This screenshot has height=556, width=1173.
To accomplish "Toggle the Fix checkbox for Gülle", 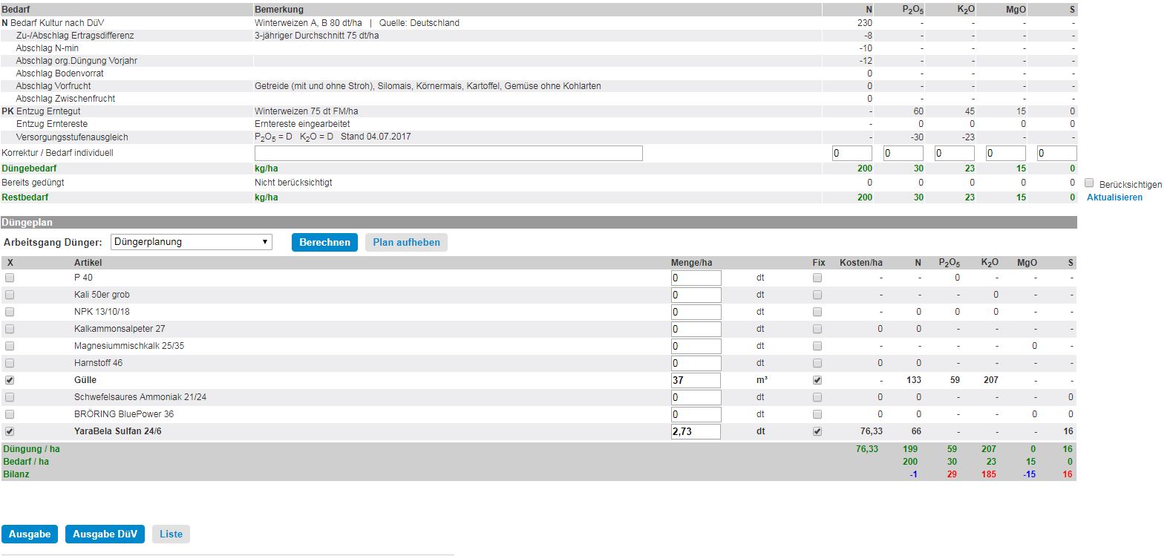I will tap(817, 380).
